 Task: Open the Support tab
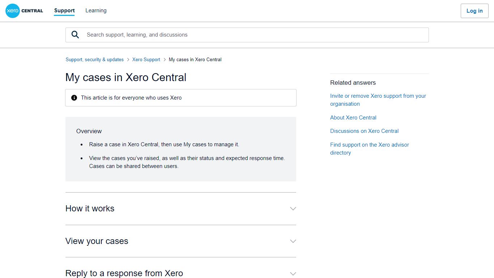point(64,10)
